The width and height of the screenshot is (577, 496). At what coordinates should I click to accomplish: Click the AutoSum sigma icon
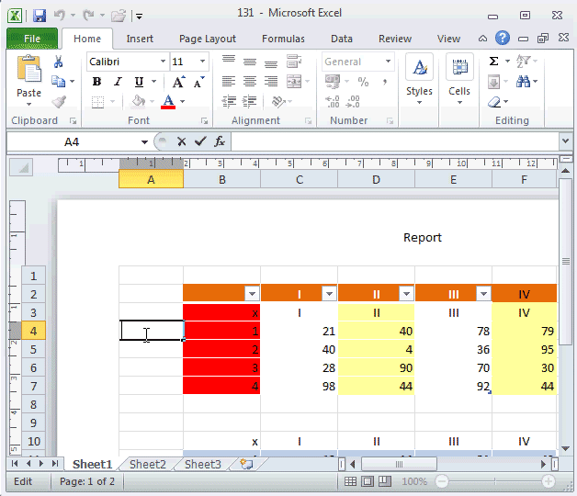pyautogui.click(x=494, y=62)
